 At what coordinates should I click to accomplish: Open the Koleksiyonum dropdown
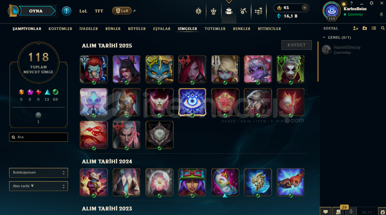point(38,173)
